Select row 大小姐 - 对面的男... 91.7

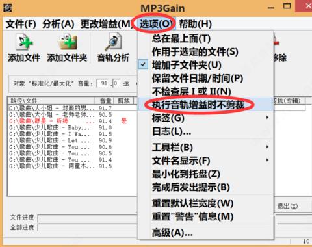coord(73,108)
